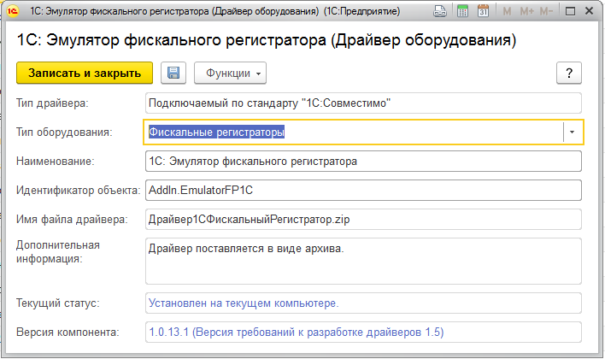Click the Записать и закрыть button

(84, 73)
